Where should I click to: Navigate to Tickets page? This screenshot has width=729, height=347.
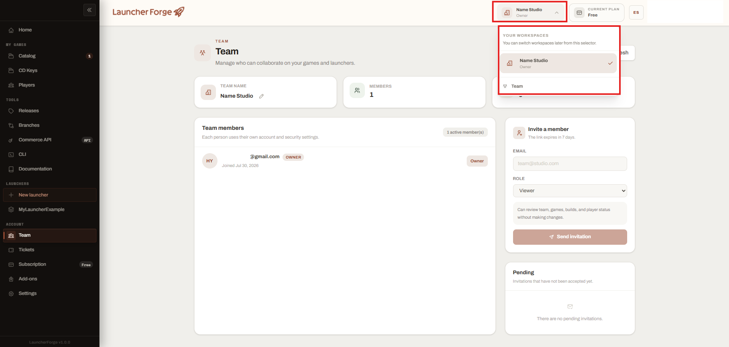(x=50, y=250)
